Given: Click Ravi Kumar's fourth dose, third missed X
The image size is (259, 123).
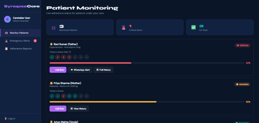Looking at the screenshot, I should tap(69, 57).
